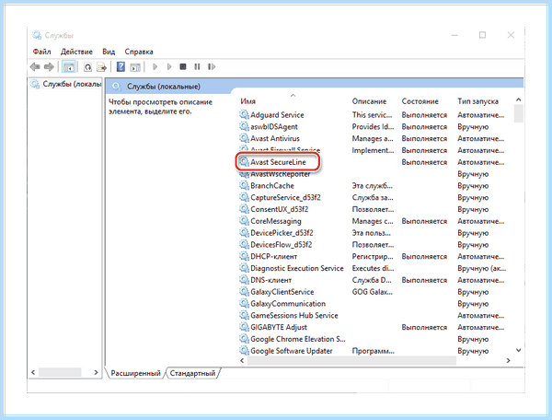Viewport: 552px width, 420px height.
Task: Click the services list horizontal scroll-left arrow
Action: [x=242, y=360]
